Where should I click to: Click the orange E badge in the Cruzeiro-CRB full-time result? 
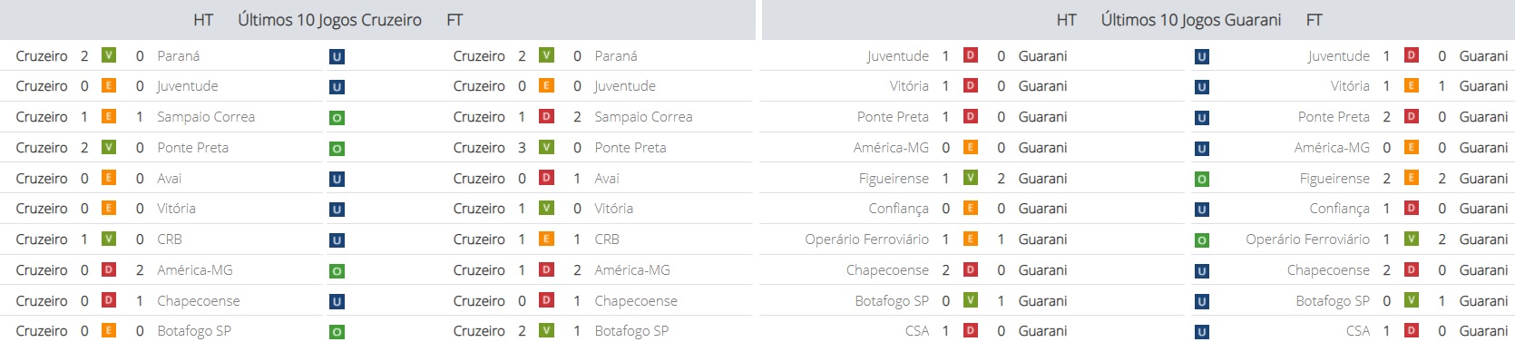(547, 239)
